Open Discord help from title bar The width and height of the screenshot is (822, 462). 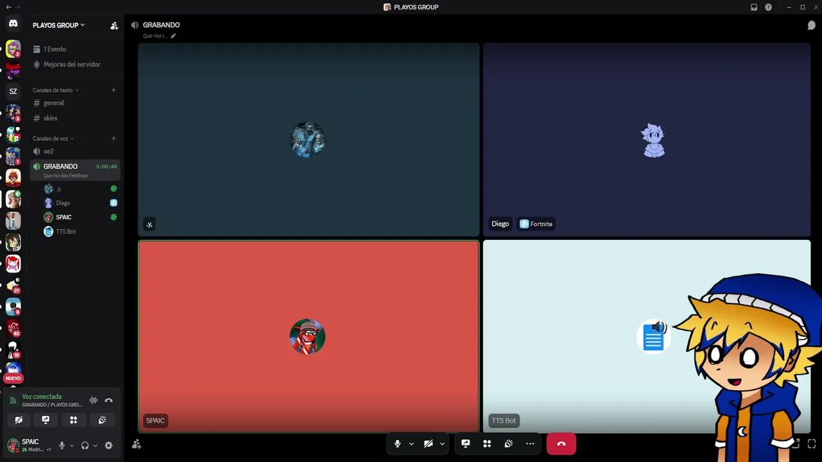pos(768,7)
